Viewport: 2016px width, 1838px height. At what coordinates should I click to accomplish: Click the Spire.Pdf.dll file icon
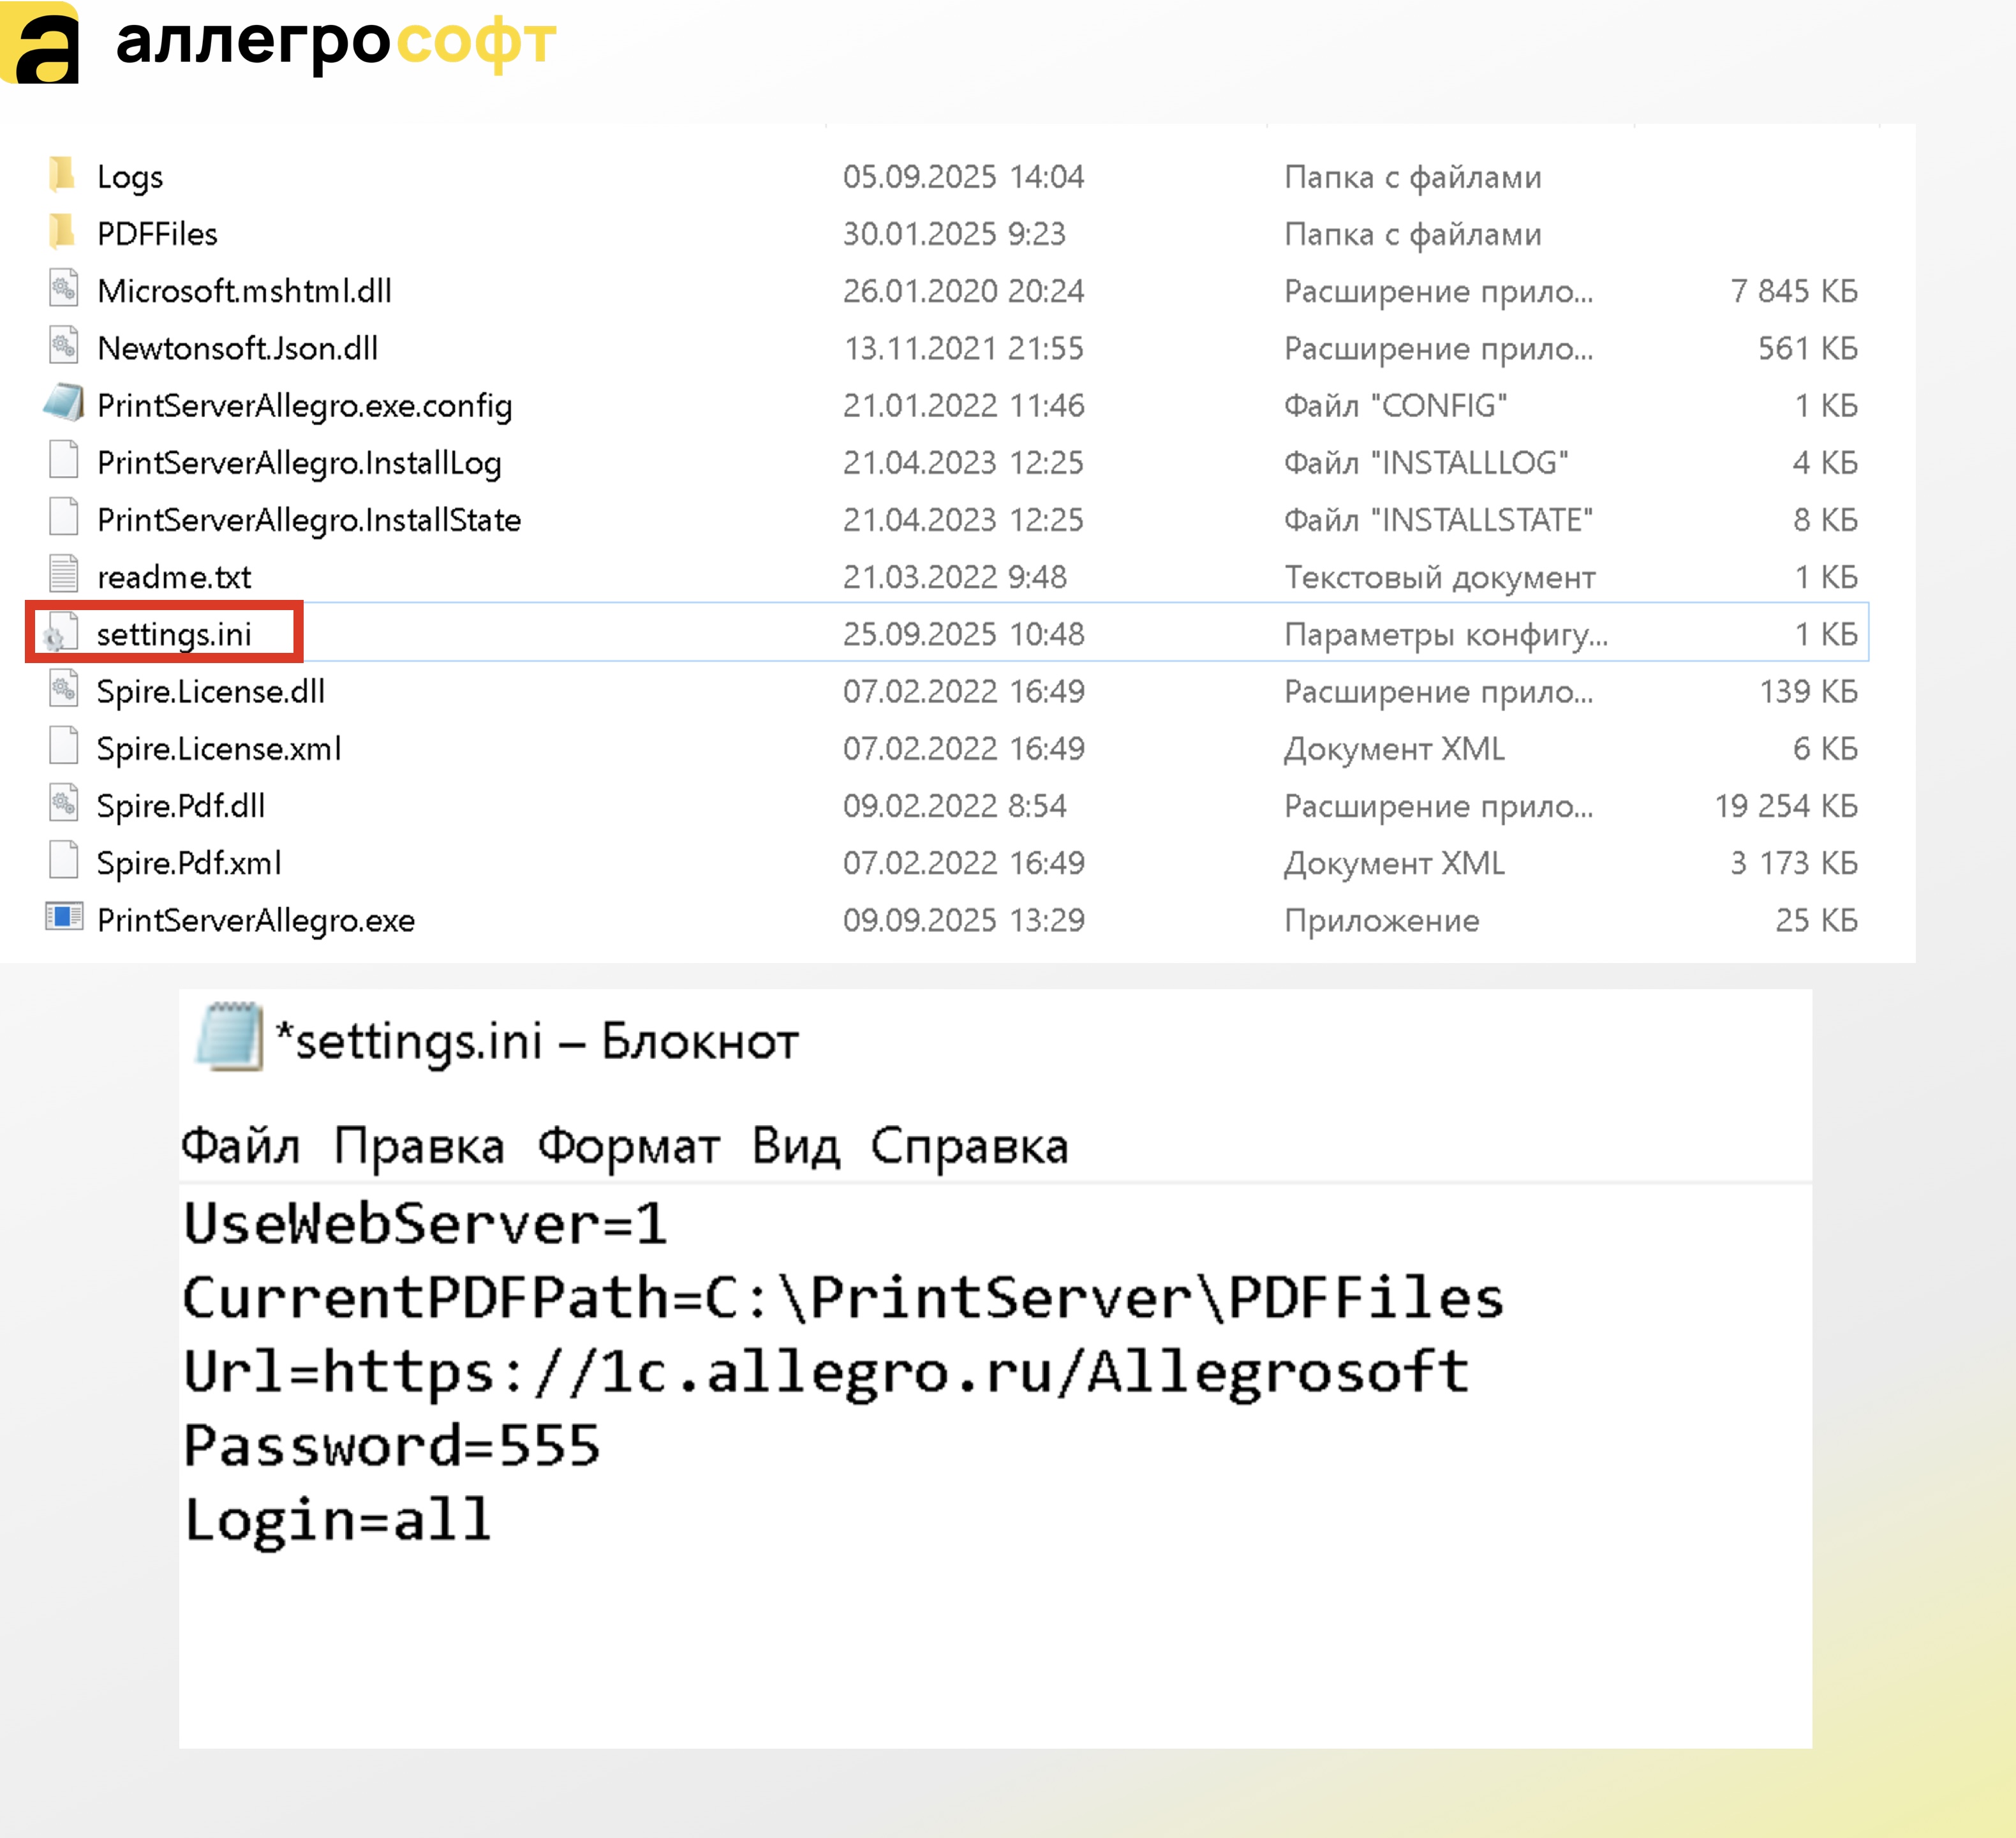[x=63, y=803]
